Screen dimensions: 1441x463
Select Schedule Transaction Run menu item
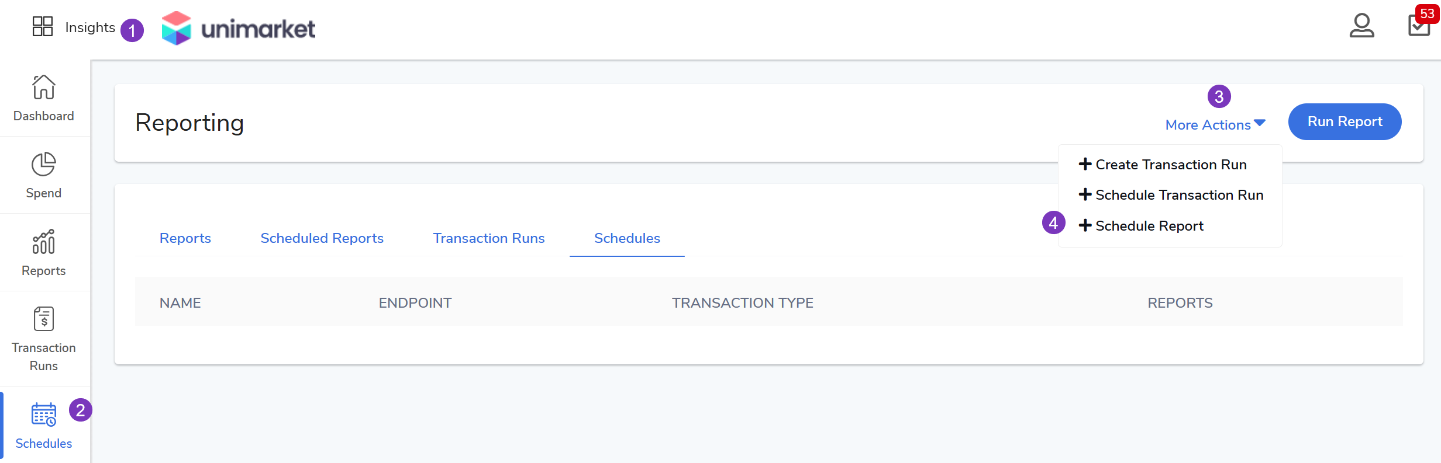coord(1178,195)
